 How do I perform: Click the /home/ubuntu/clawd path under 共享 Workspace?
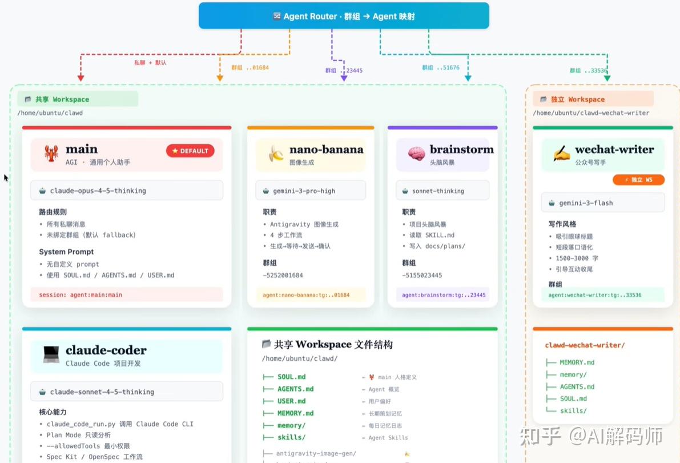pos(50,113)
